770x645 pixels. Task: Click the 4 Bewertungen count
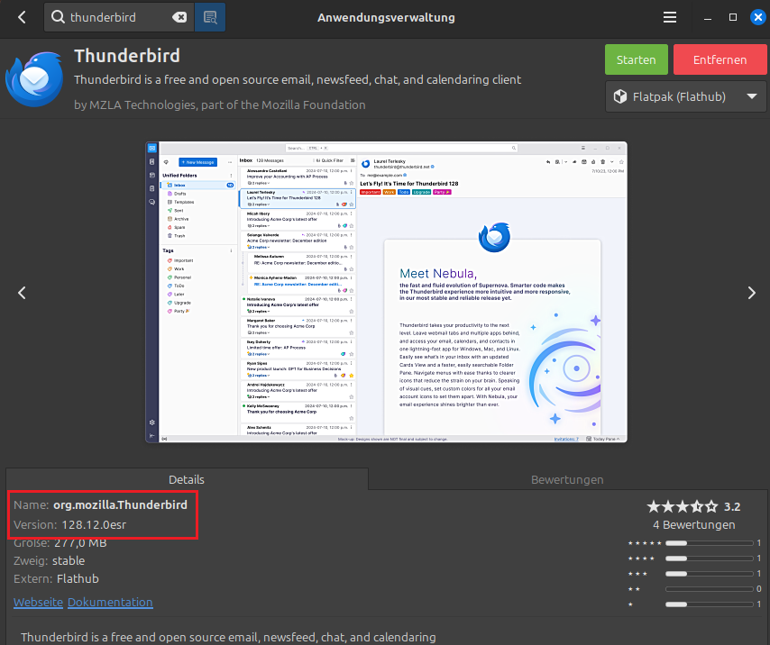[x=694, y=525]
